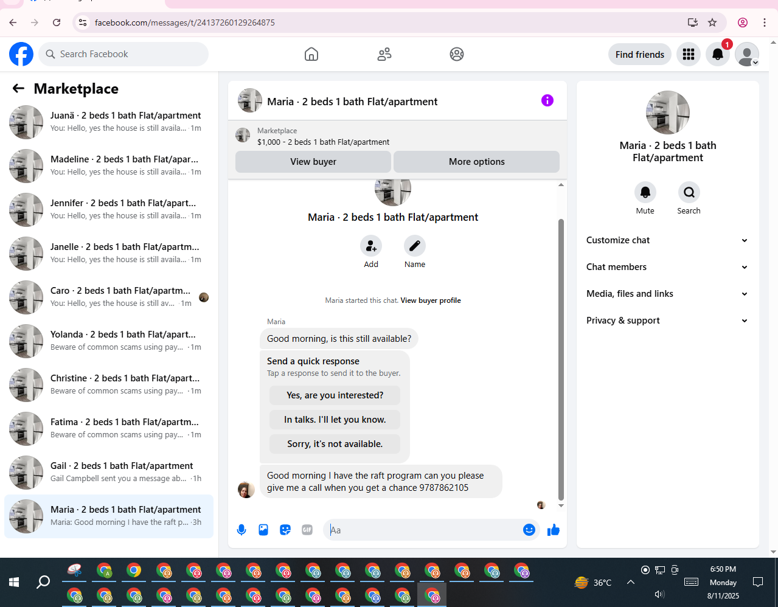
Task: Reload the browser page
Action: [57, 23]
